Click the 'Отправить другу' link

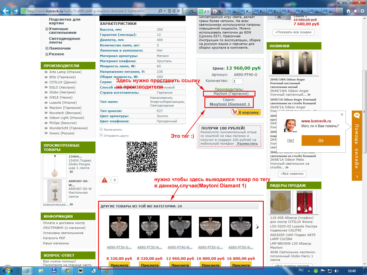pos(116,135)
